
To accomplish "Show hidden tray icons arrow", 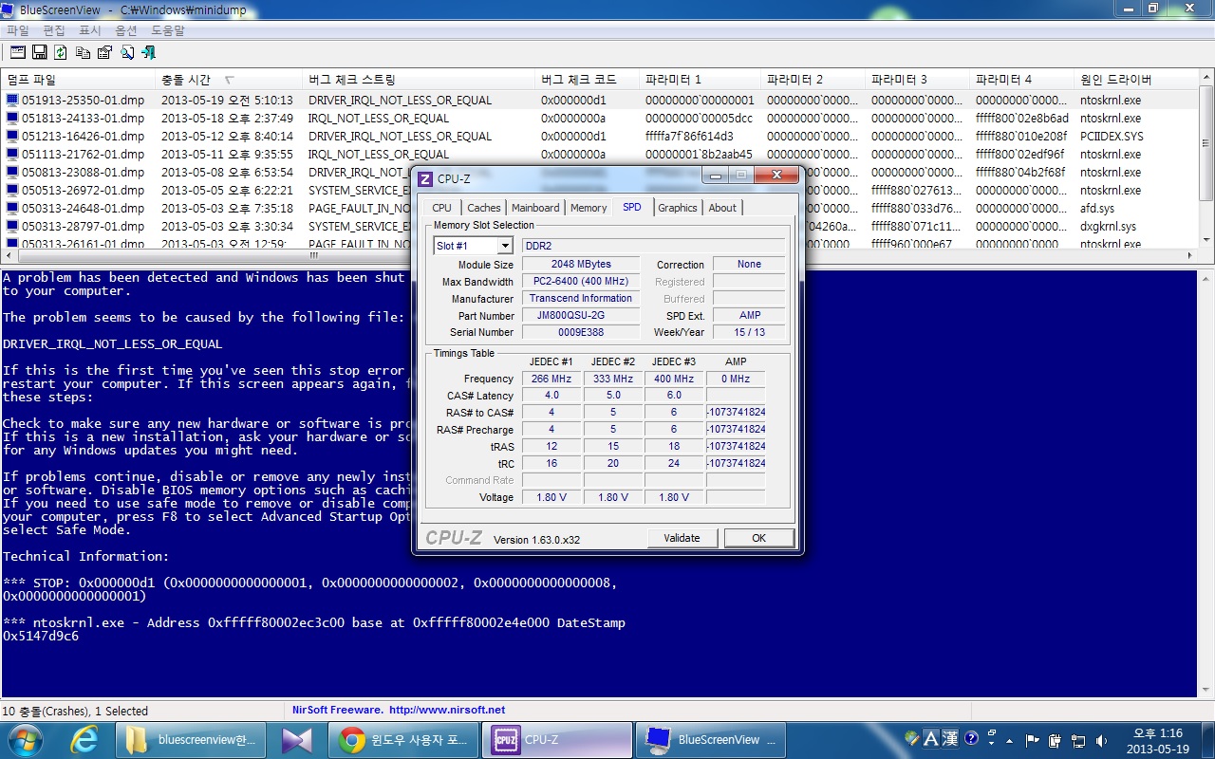I will coord(1009,741).
